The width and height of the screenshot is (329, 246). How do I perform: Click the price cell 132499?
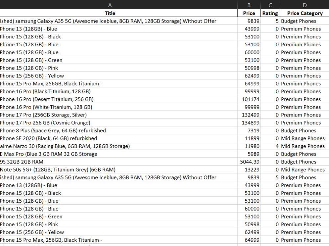(249, 115)
